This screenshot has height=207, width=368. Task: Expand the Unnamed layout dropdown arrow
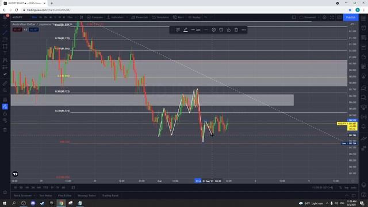tap(319, 17)
